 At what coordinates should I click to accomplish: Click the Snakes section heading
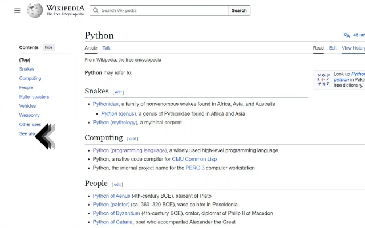click(96, 91)
